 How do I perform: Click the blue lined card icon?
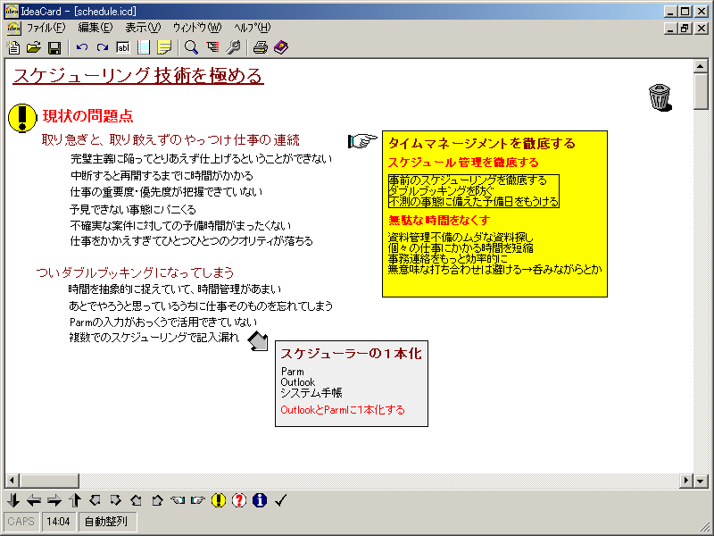coord(144,47)
